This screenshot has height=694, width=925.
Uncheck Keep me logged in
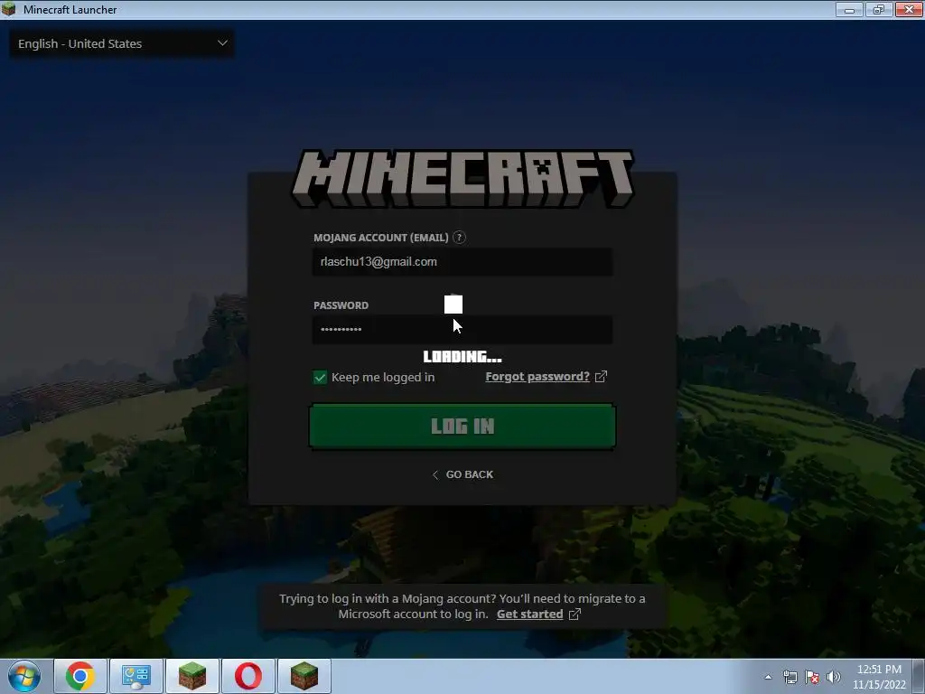(x=320, y=377)
